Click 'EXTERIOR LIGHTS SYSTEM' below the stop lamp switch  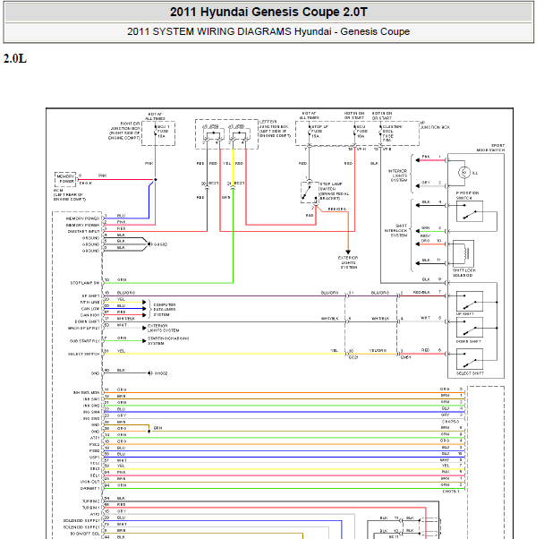pyautogui.click(x=348, y=262)
